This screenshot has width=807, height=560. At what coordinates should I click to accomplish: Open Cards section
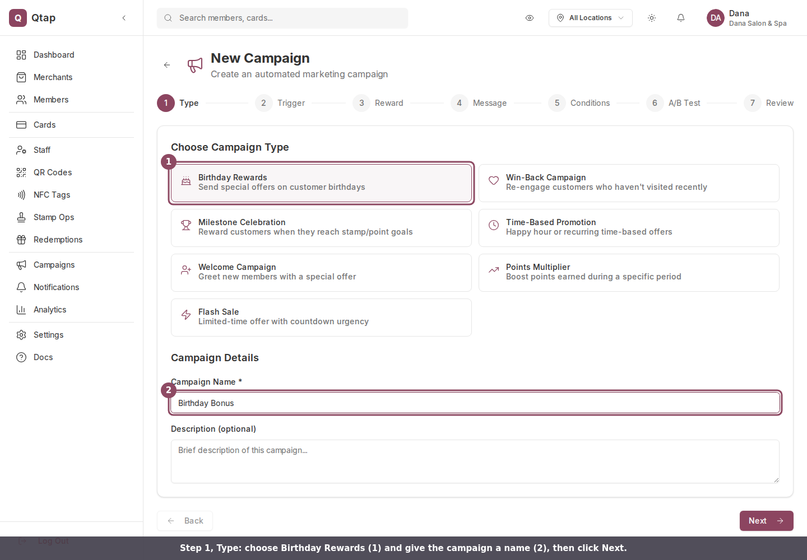pos(71,125)
